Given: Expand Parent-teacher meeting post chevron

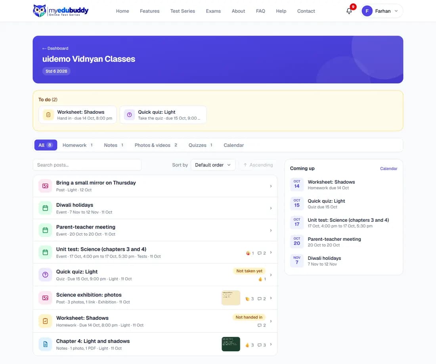Looking at the screenshot, I should (x=271, y=231).
